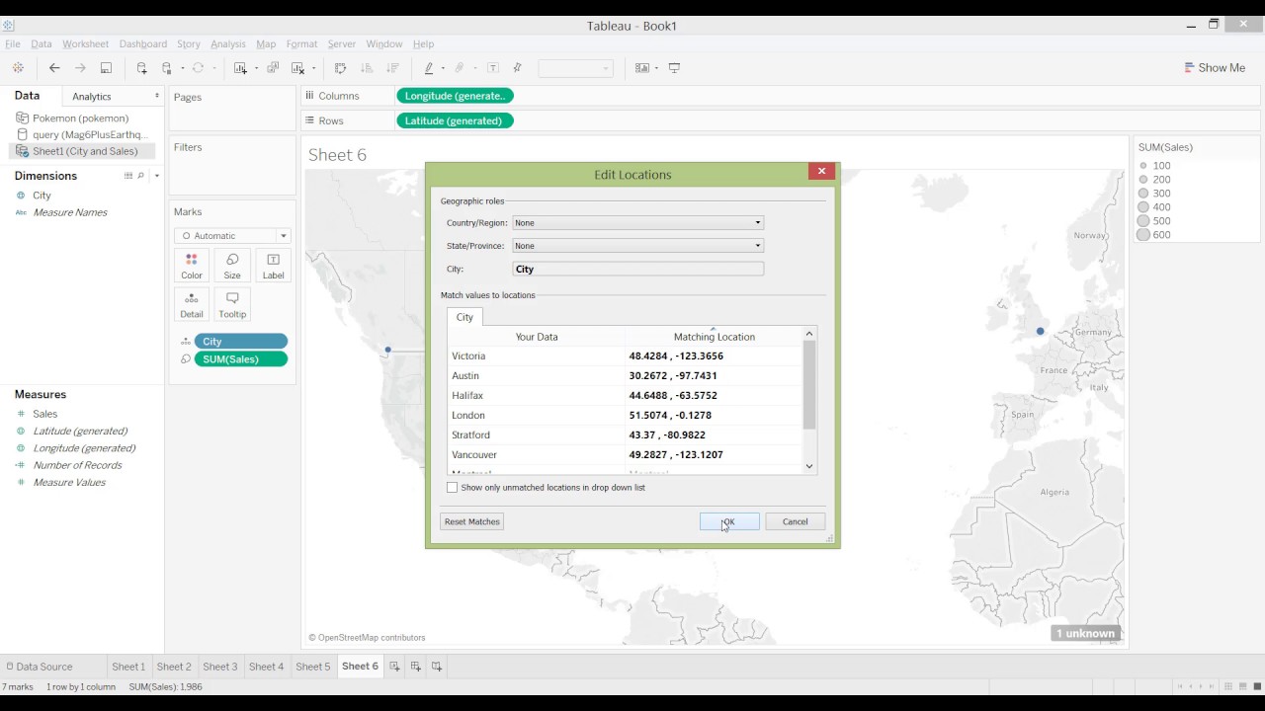Viewport: 1265px width, 711px height.
Task: Open the Dimensions pane dropdown arrow
Action: 157,176
